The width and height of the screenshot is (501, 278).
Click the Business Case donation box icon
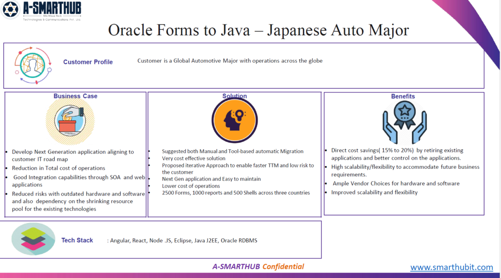70,121
